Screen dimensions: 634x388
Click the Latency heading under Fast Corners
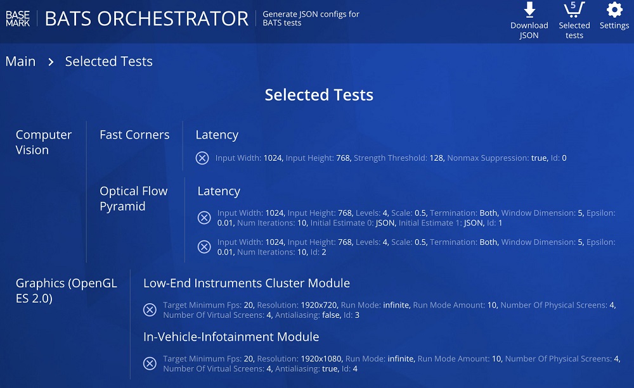tap(217, 135)
